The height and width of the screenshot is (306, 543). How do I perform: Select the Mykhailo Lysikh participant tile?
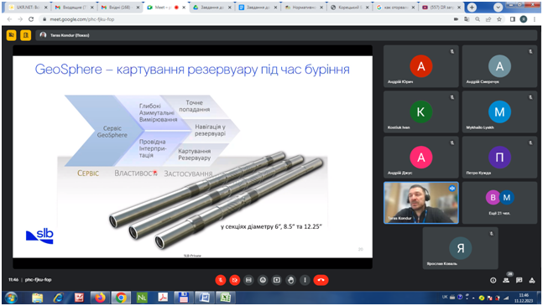[x=499, y=112]
